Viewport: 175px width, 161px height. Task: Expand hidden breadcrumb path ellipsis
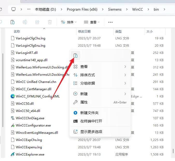[x=29, y=9]
